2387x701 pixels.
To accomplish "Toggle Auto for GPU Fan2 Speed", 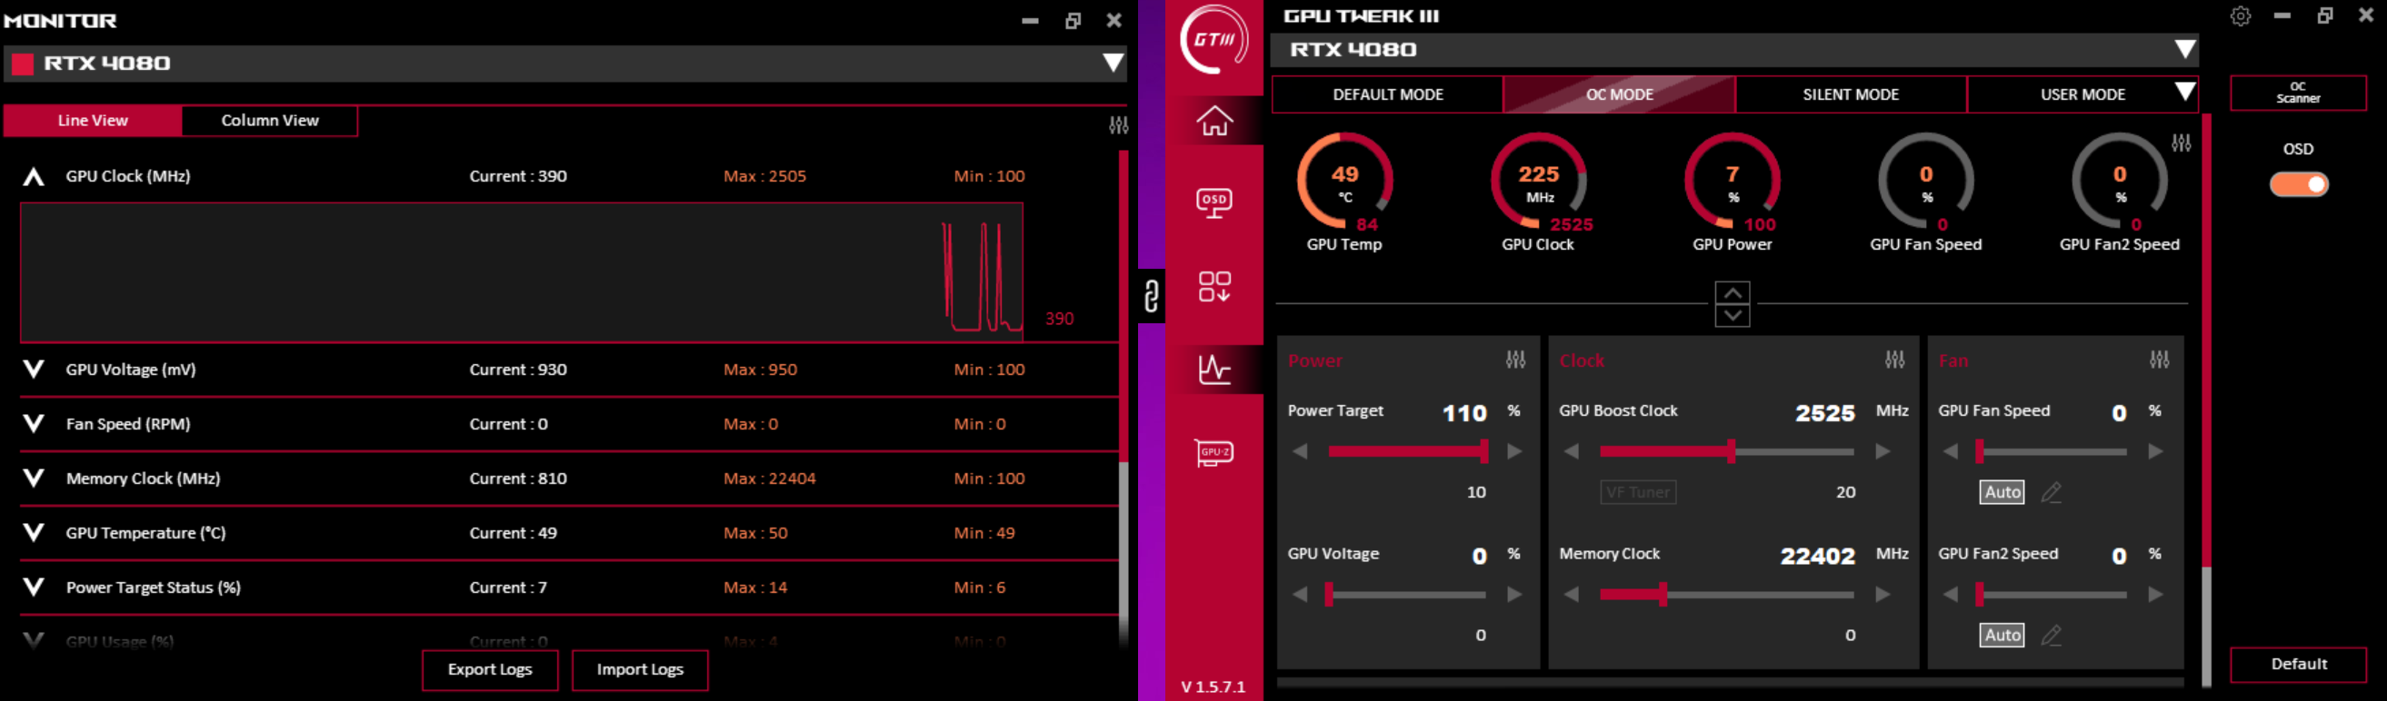I will (2002, 636).
